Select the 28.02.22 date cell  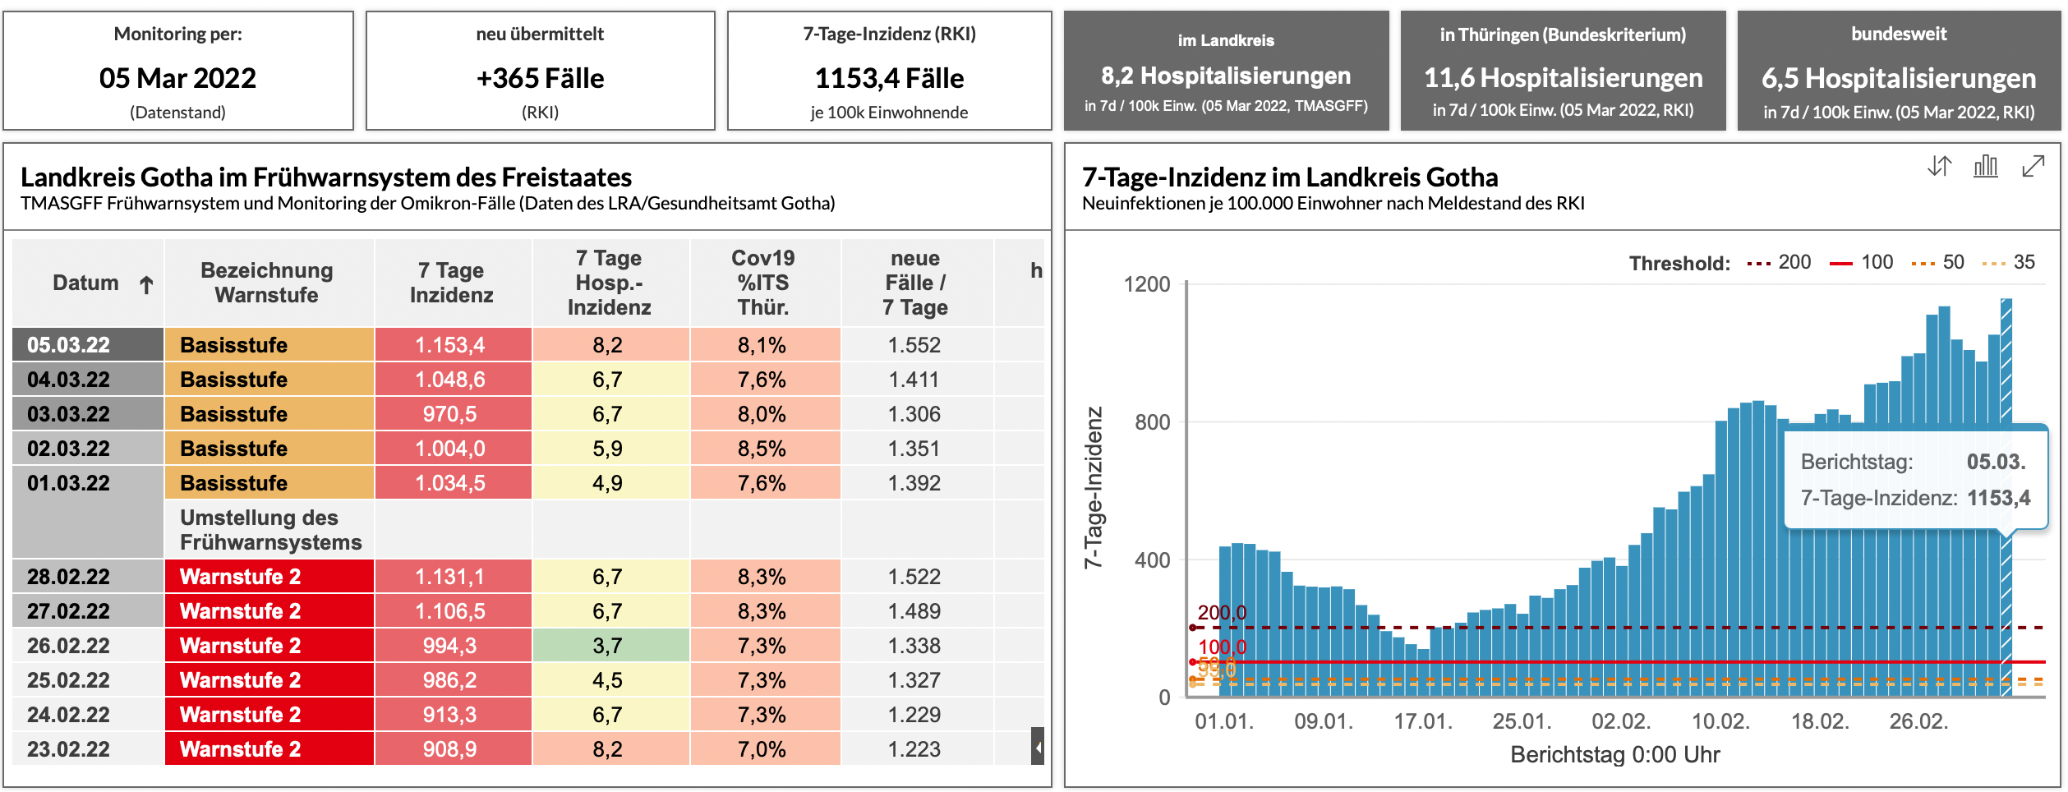coord(88,576)
